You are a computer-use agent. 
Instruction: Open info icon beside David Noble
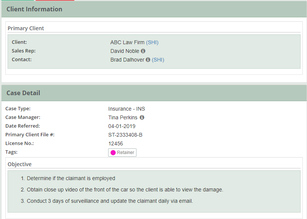pyautogui.click(x=143, y=51)
